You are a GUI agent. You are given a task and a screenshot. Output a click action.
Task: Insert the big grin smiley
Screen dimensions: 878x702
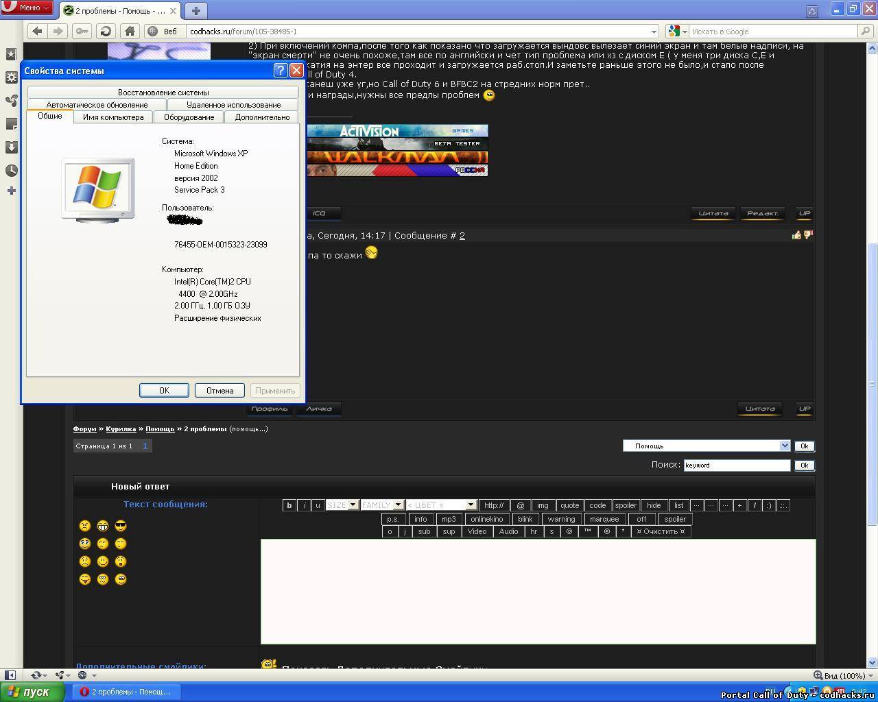click(103, 526)
